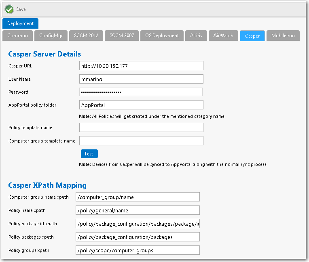Go to OS Deployment tab

(x=162, y=36)
